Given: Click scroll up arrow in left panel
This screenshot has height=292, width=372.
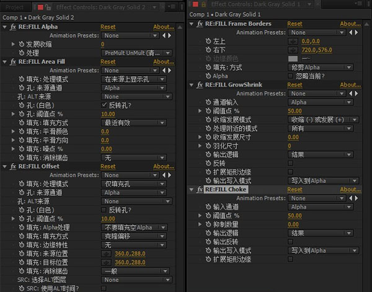Looking at the screenshot, I should point(180,27).
